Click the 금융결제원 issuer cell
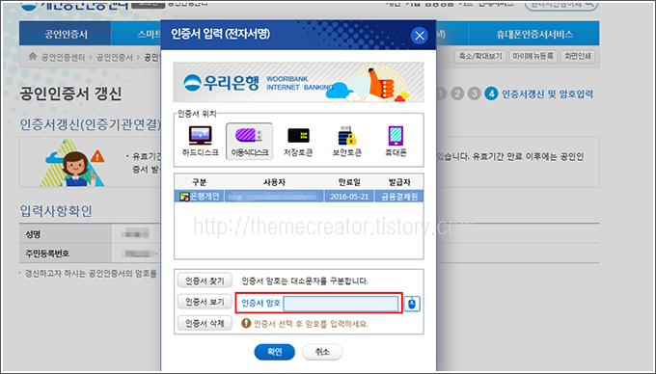The width and height of the screenshot is (656, 374). pos(399,196)
